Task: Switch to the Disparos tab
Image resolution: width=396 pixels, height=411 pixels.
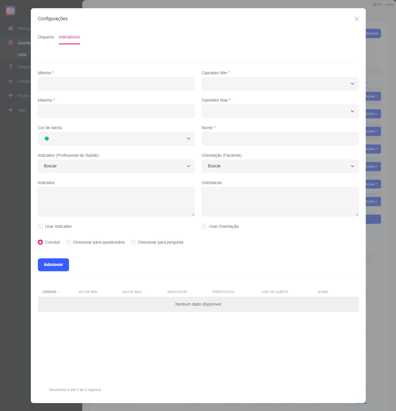Action: (46, 37)
